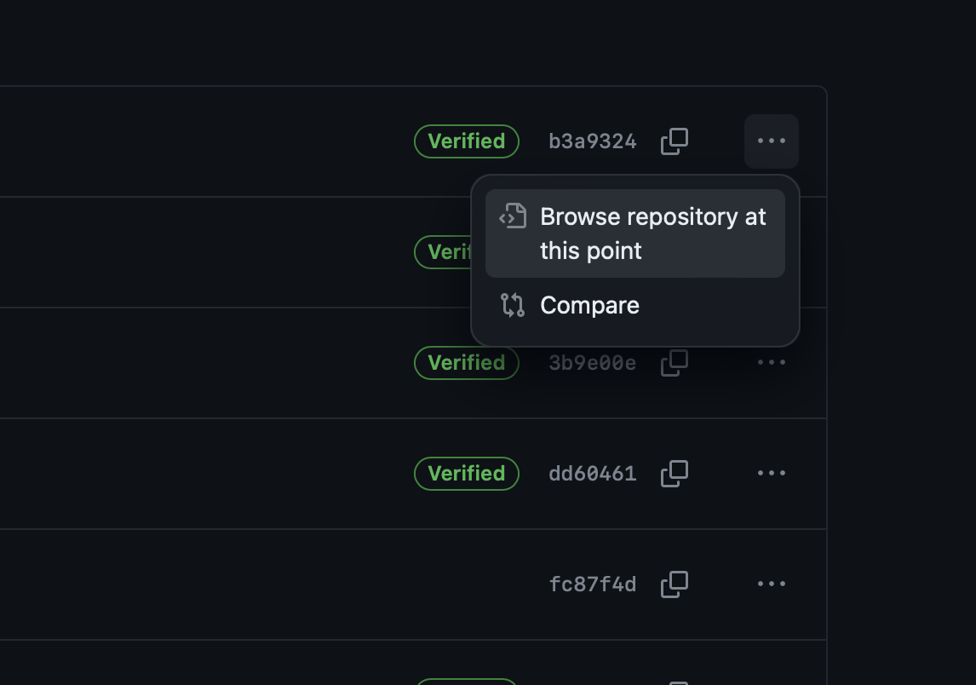Open commit b3a9324 details

point(592,141)
